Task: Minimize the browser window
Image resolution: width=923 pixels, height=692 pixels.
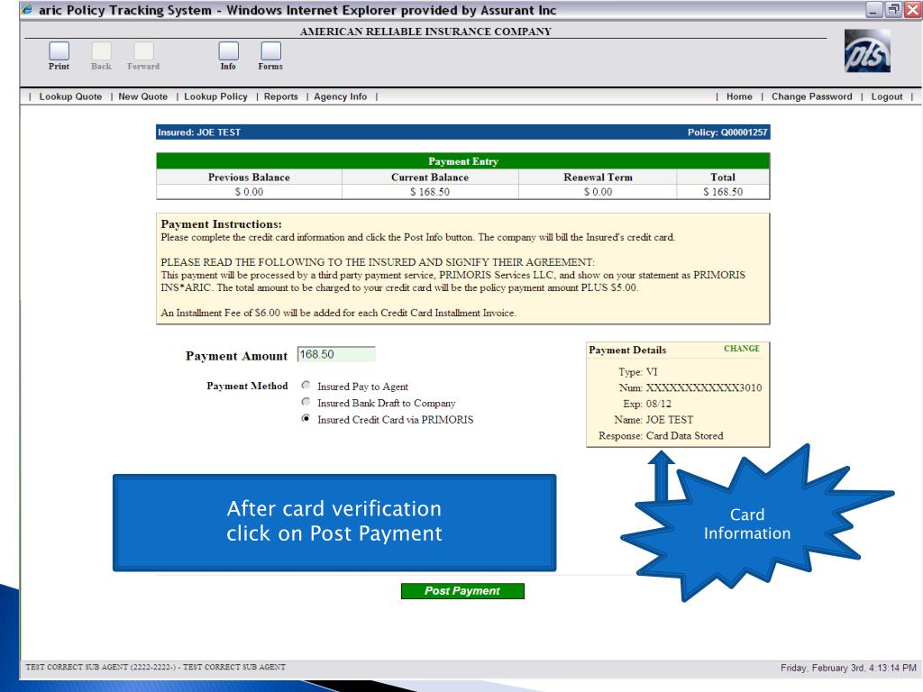Action: (874, 9)
